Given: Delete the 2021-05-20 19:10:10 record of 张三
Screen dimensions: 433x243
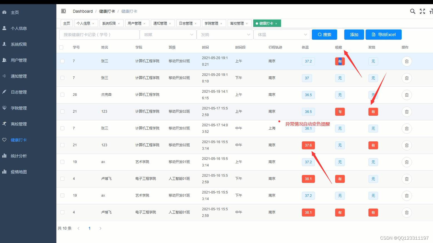Looking at the screenshot, I should click(x=407, y=78).
